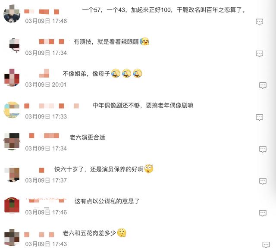
Task: Click timestamp 03月09日 20:01
Action: pyautogui.click(x=46, y=84)
